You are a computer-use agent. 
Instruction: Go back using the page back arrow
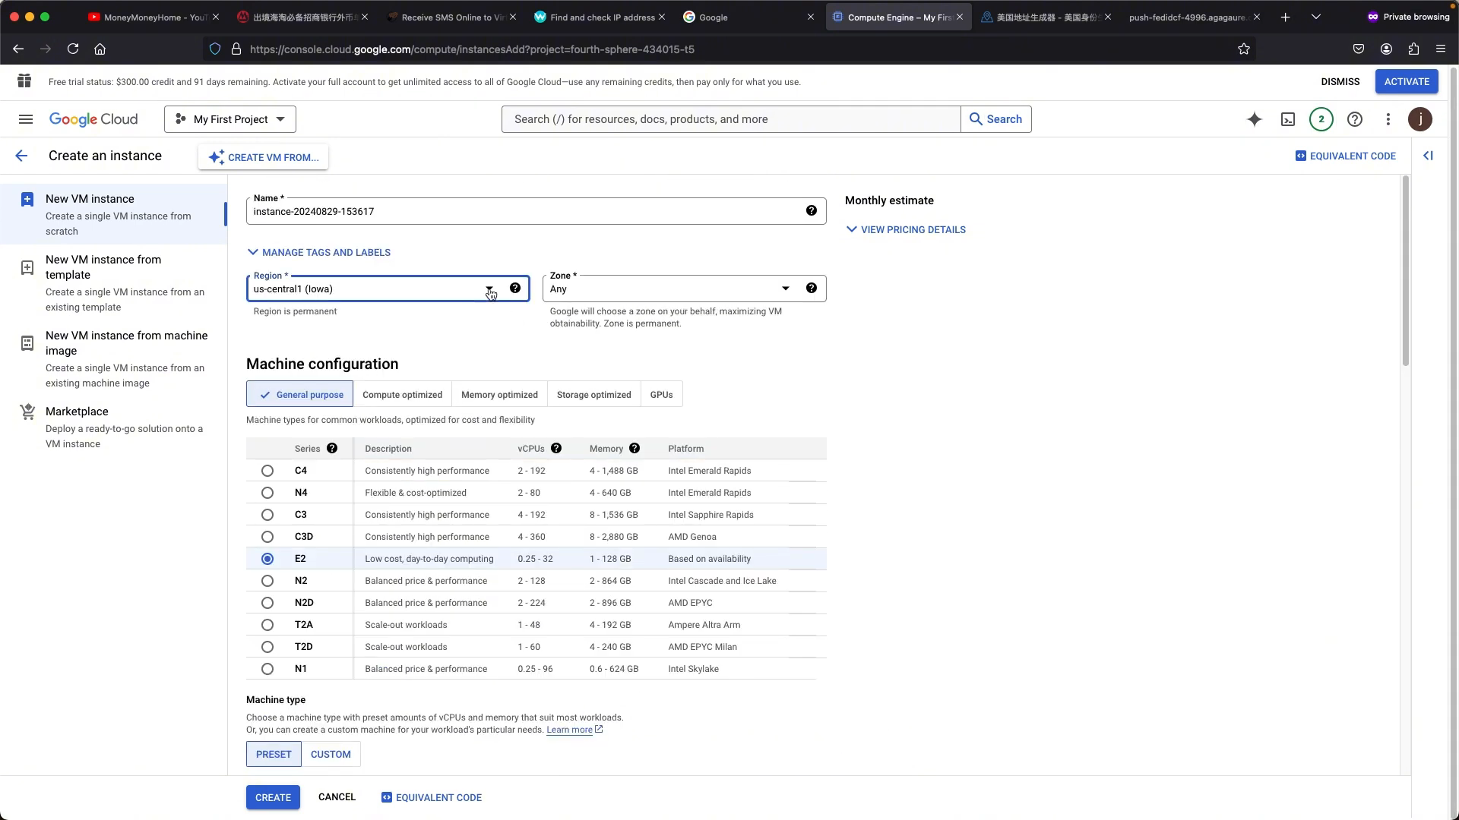(x=21, y=156)
